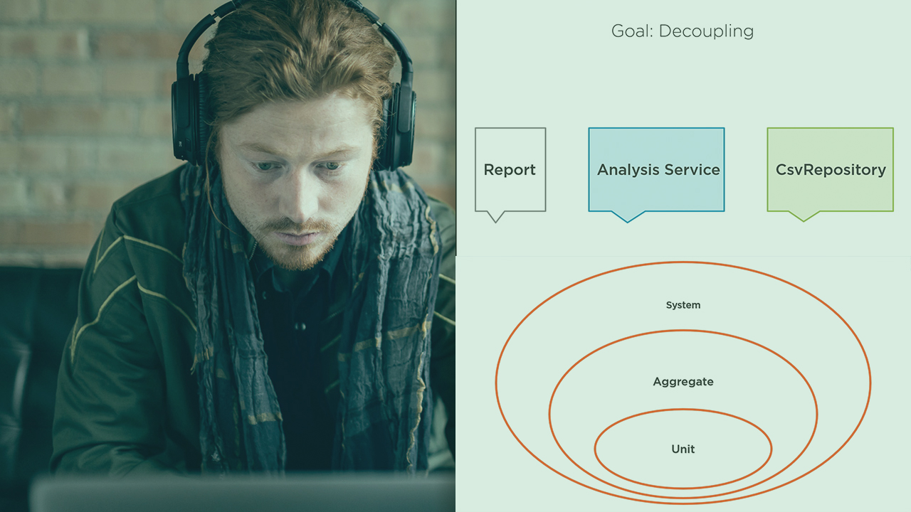Select the Report callout box
911x512 pixels.
coord(510,170)
